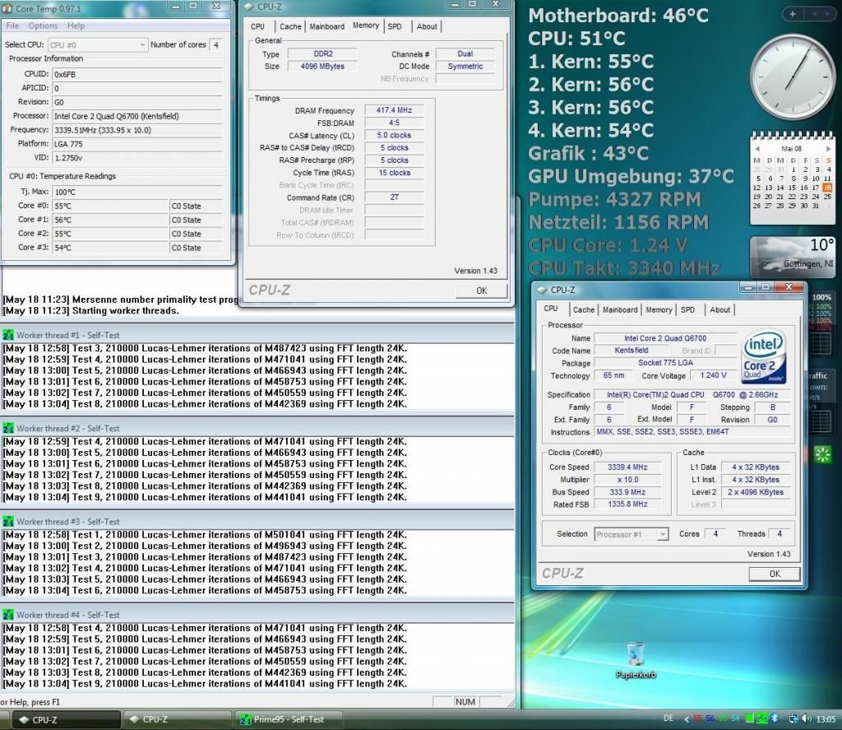Open the Recycle Bin (Papierkorb) desktop icon
The image size is (842, 730).
[636, 658]
